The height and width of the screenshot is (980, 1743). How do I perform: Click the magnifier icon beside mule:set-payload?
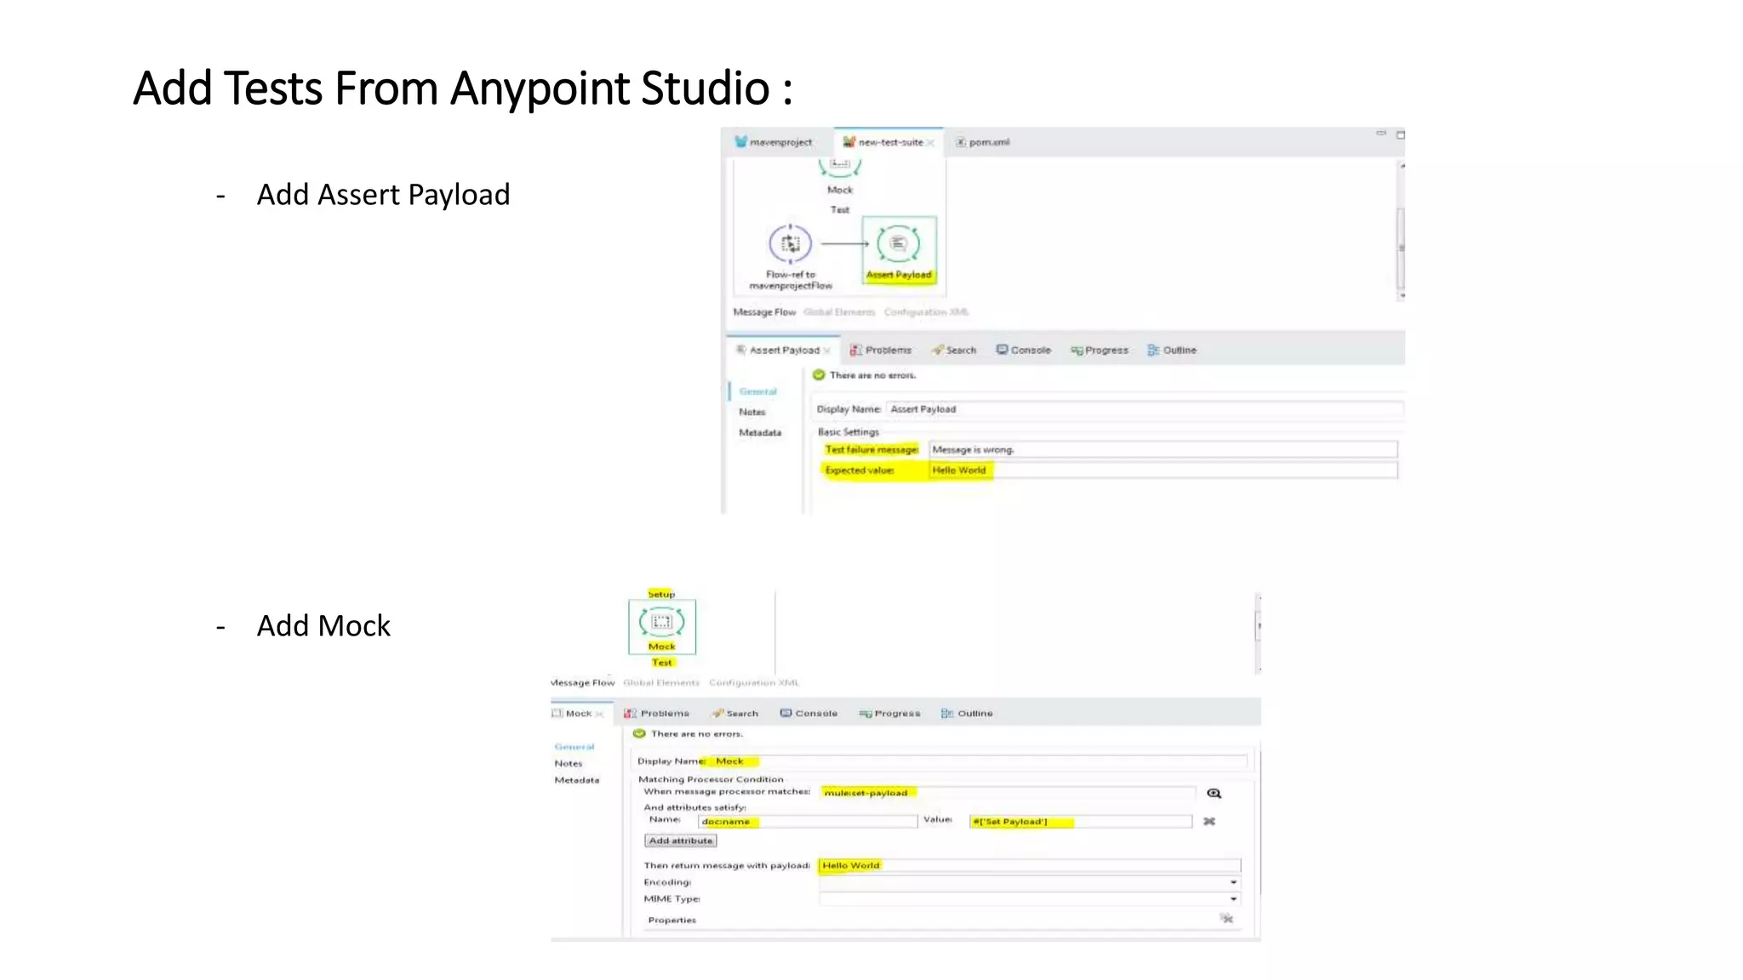pos(1214,793)
